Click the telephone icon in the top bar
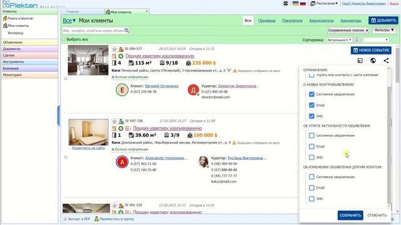 (286, 3)
